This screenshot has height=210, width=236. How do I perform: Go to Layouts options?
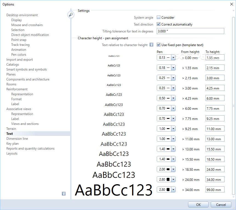(12, 153)
